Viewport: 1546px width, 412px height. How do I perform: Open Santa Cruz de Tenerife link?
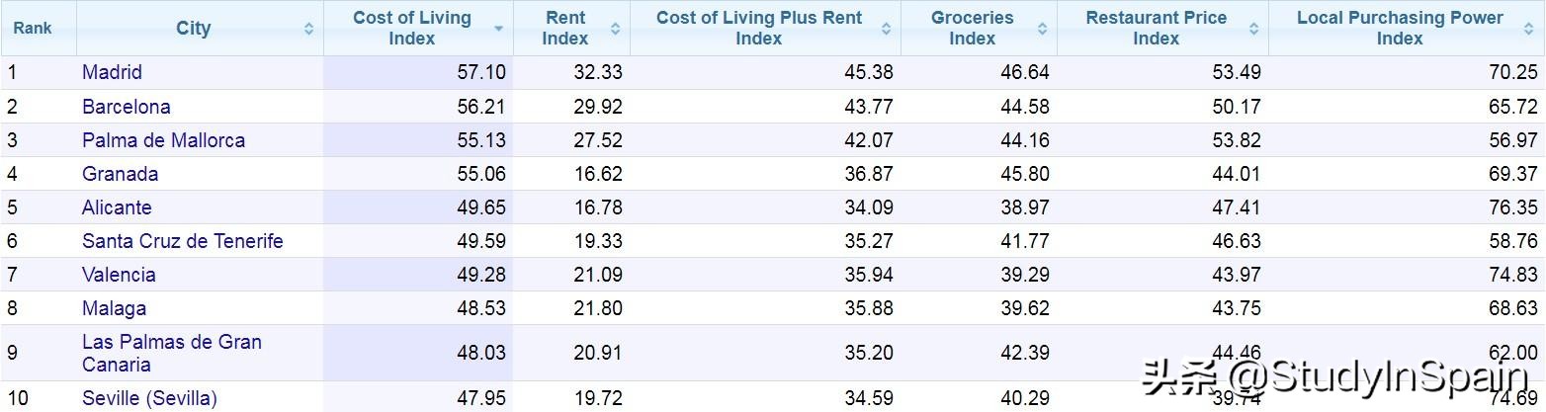point(182,241)
